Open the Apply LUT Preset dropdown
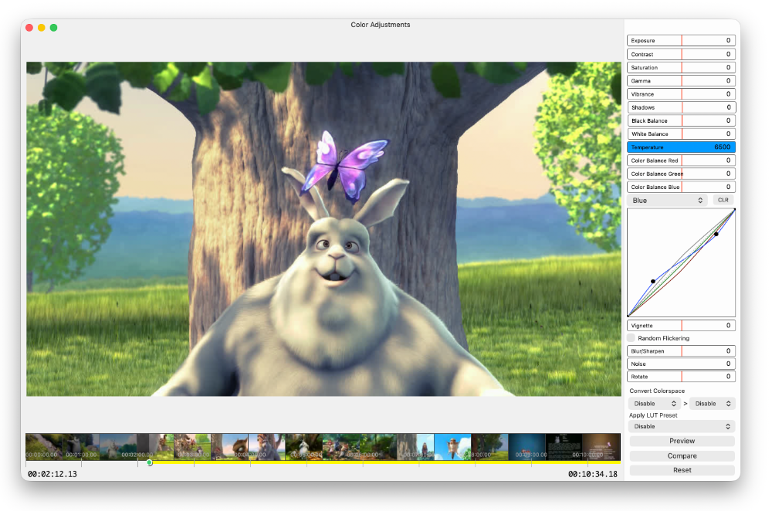The image size is (772, 511). pos(682,426)
